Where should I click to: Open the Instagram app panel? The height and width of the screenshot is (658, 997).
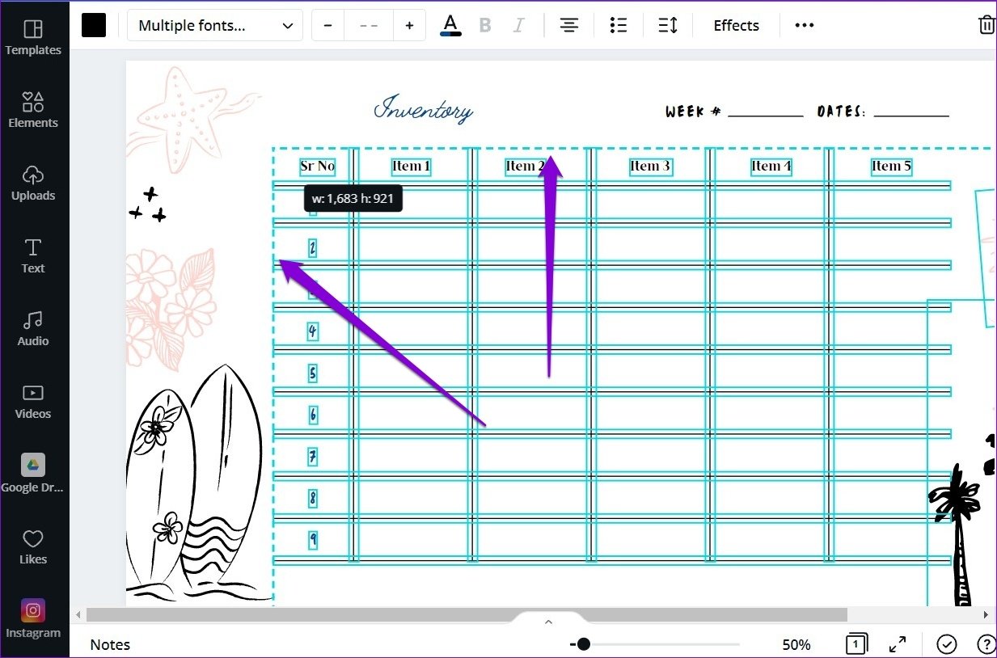point(33,619)
